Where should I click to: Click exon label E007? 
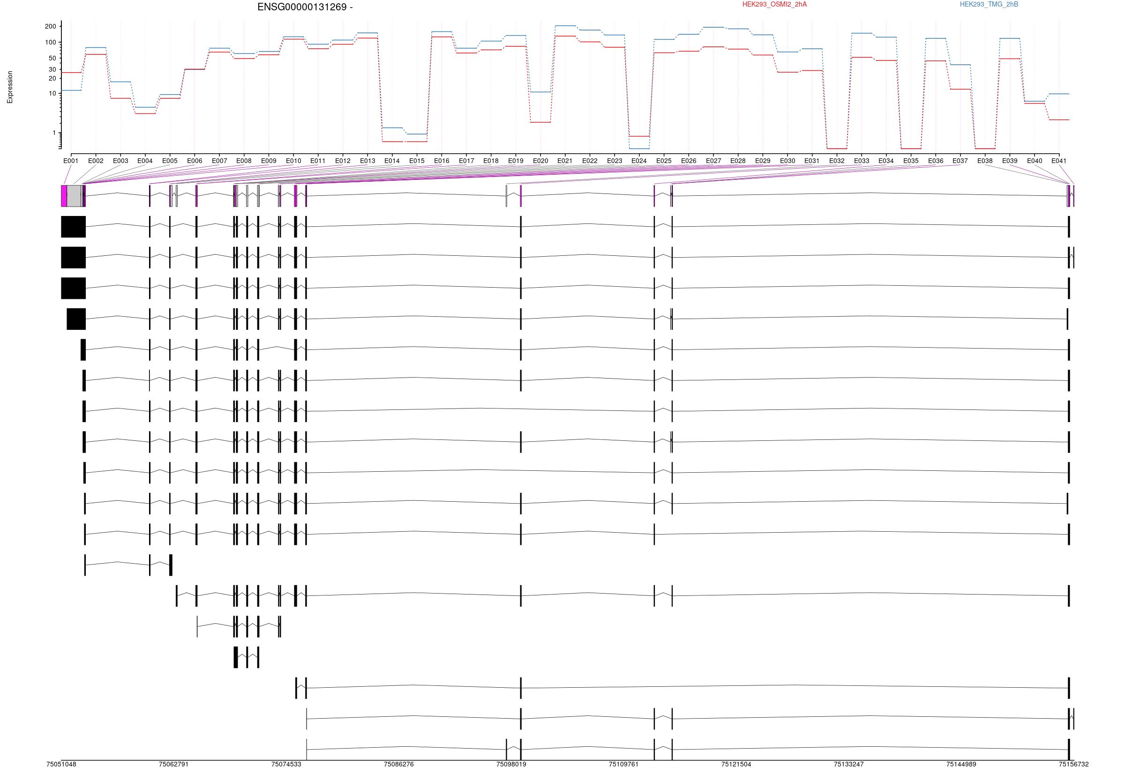pyautogui.click(x=219, y=161)
